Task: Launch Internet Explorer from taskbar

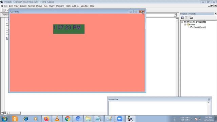Action: pyautogui.click(x=25, y=119)
